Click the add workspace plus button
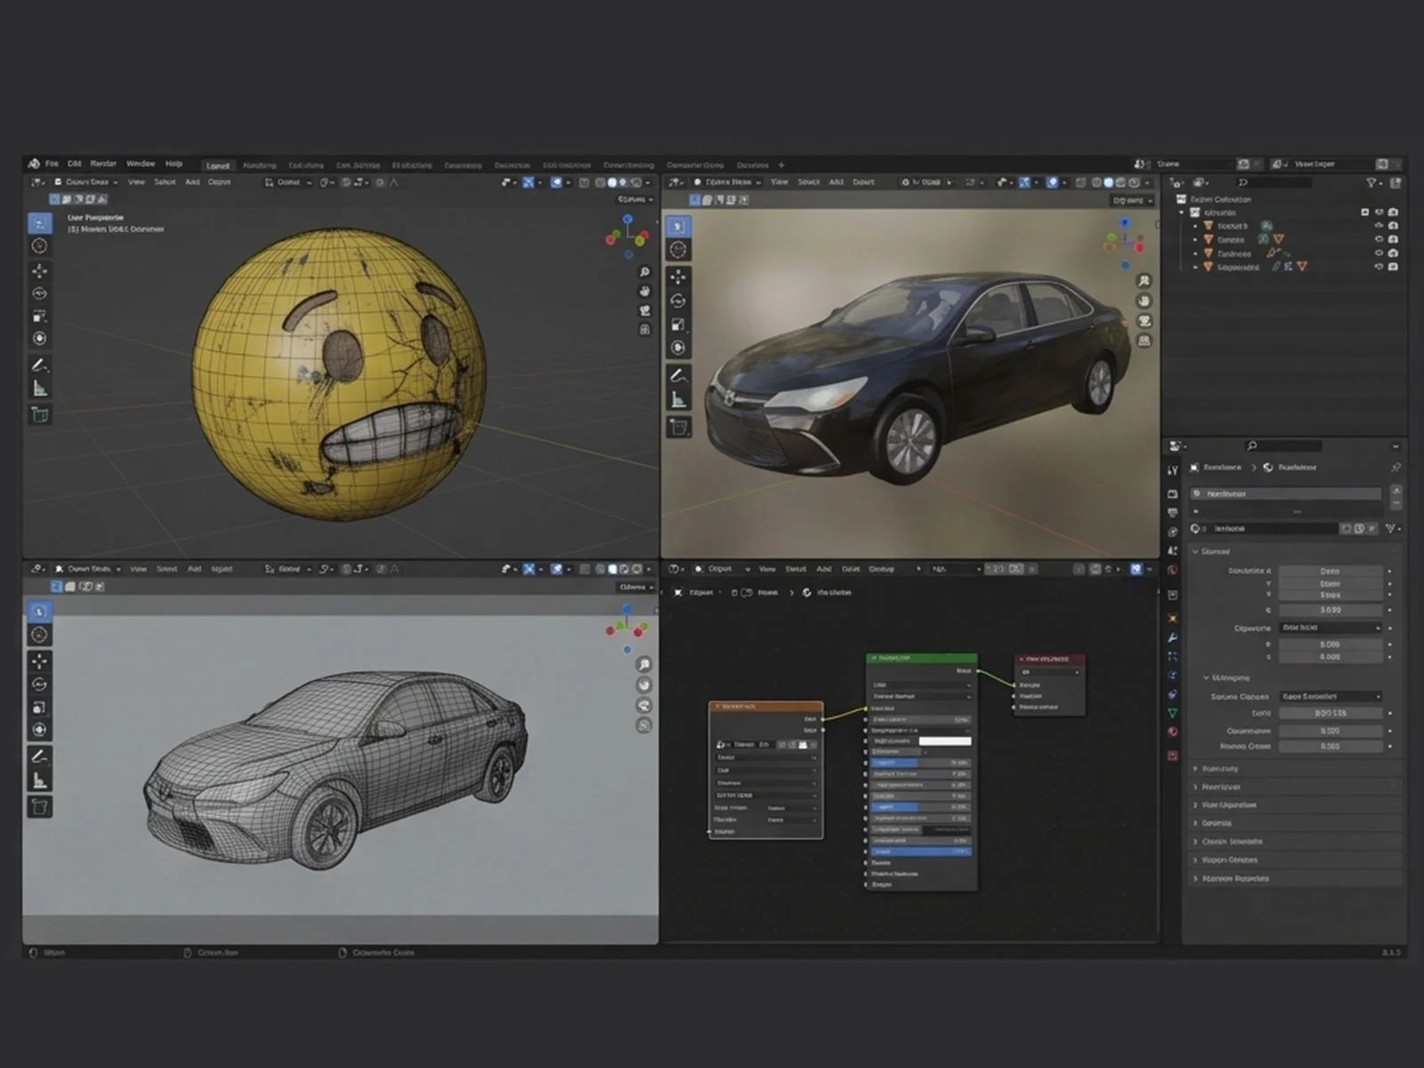The width and height of the screenshot is (1424, 1068). pos(781,165)
